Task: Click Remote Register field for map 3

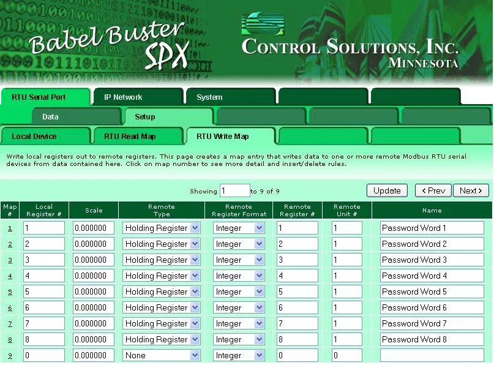Action: (297, 260)
